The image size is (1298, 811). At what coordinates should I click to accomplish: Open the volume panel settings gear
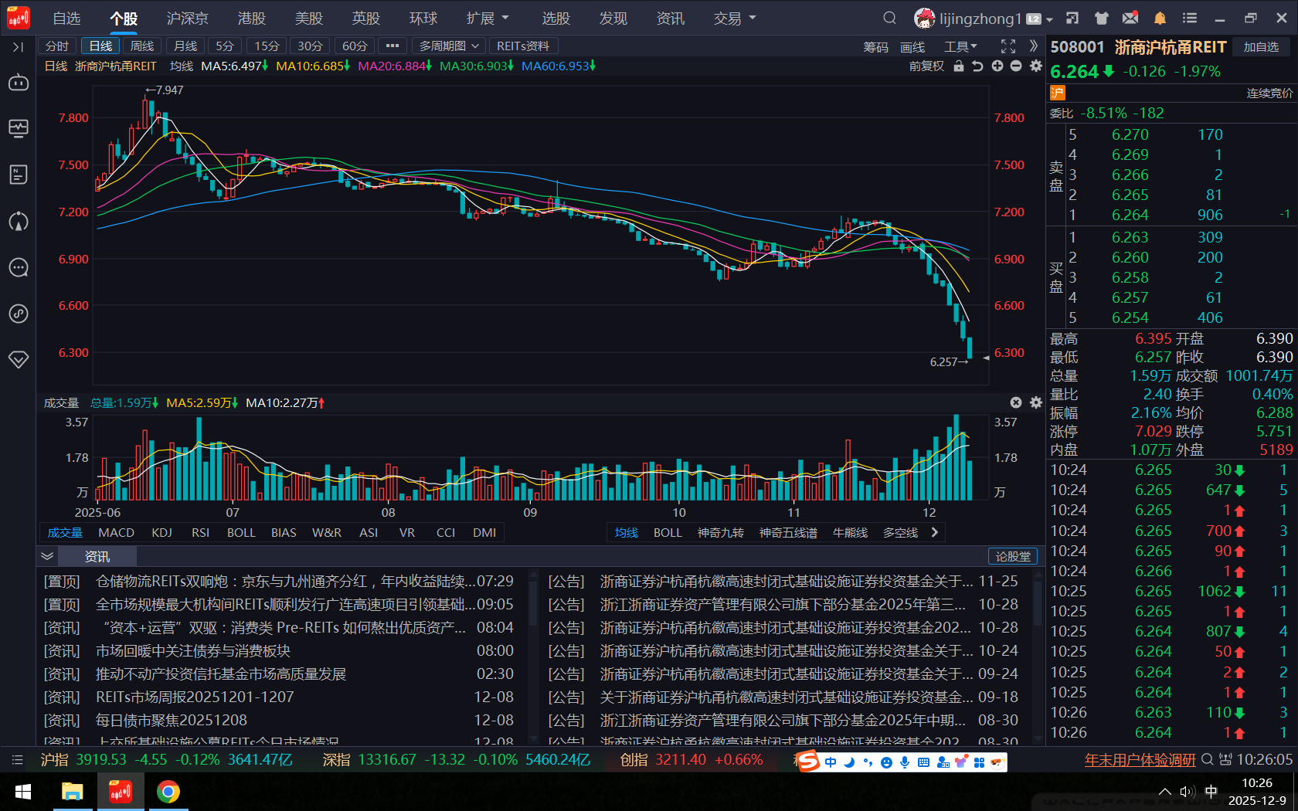point(1036,402)
